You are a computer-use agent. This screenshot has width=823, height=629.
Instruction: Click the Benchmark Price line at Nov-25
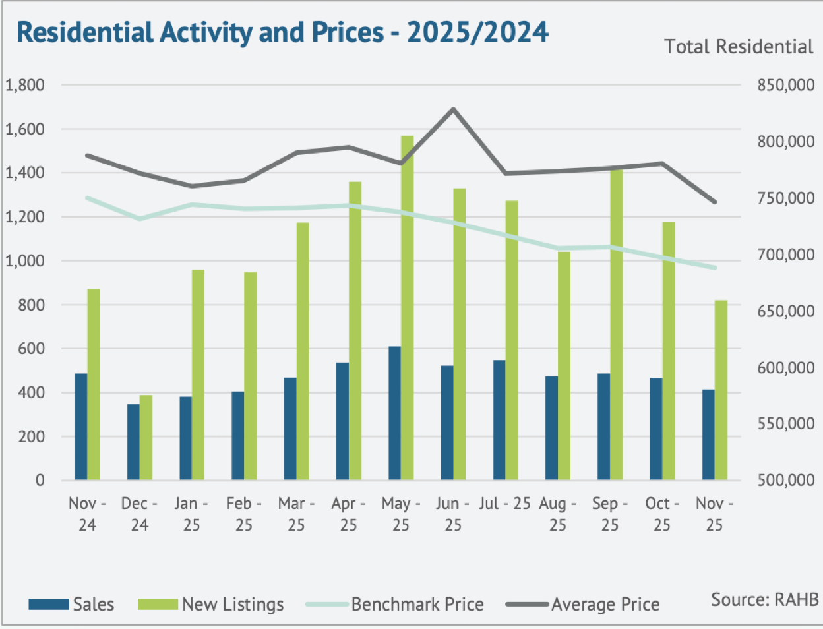coord(716,268)
